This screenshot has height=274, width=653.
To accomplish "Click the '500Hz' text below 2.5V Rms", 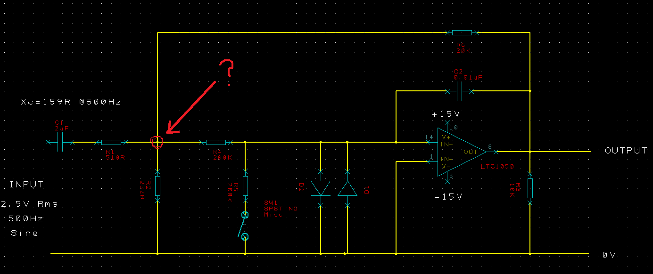I will pos(26,219).
